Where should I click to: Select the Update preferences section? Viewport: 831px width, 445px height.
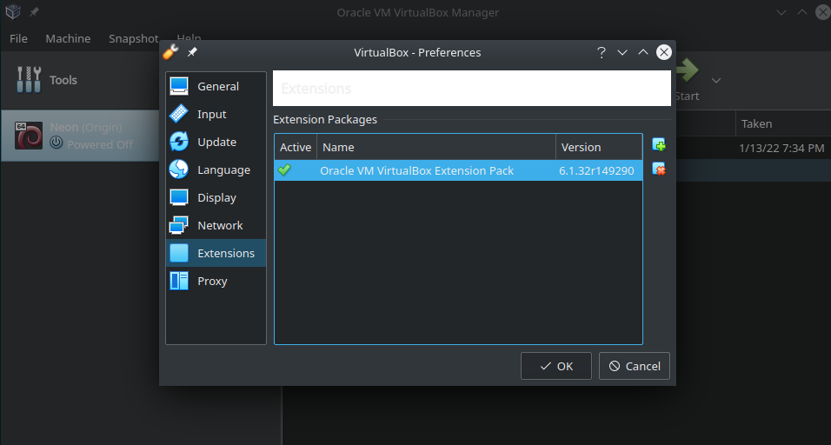[x=216, y=142]
